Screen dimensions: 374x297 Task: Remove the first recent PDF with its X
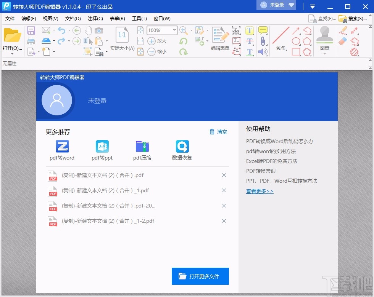(224, 176)
